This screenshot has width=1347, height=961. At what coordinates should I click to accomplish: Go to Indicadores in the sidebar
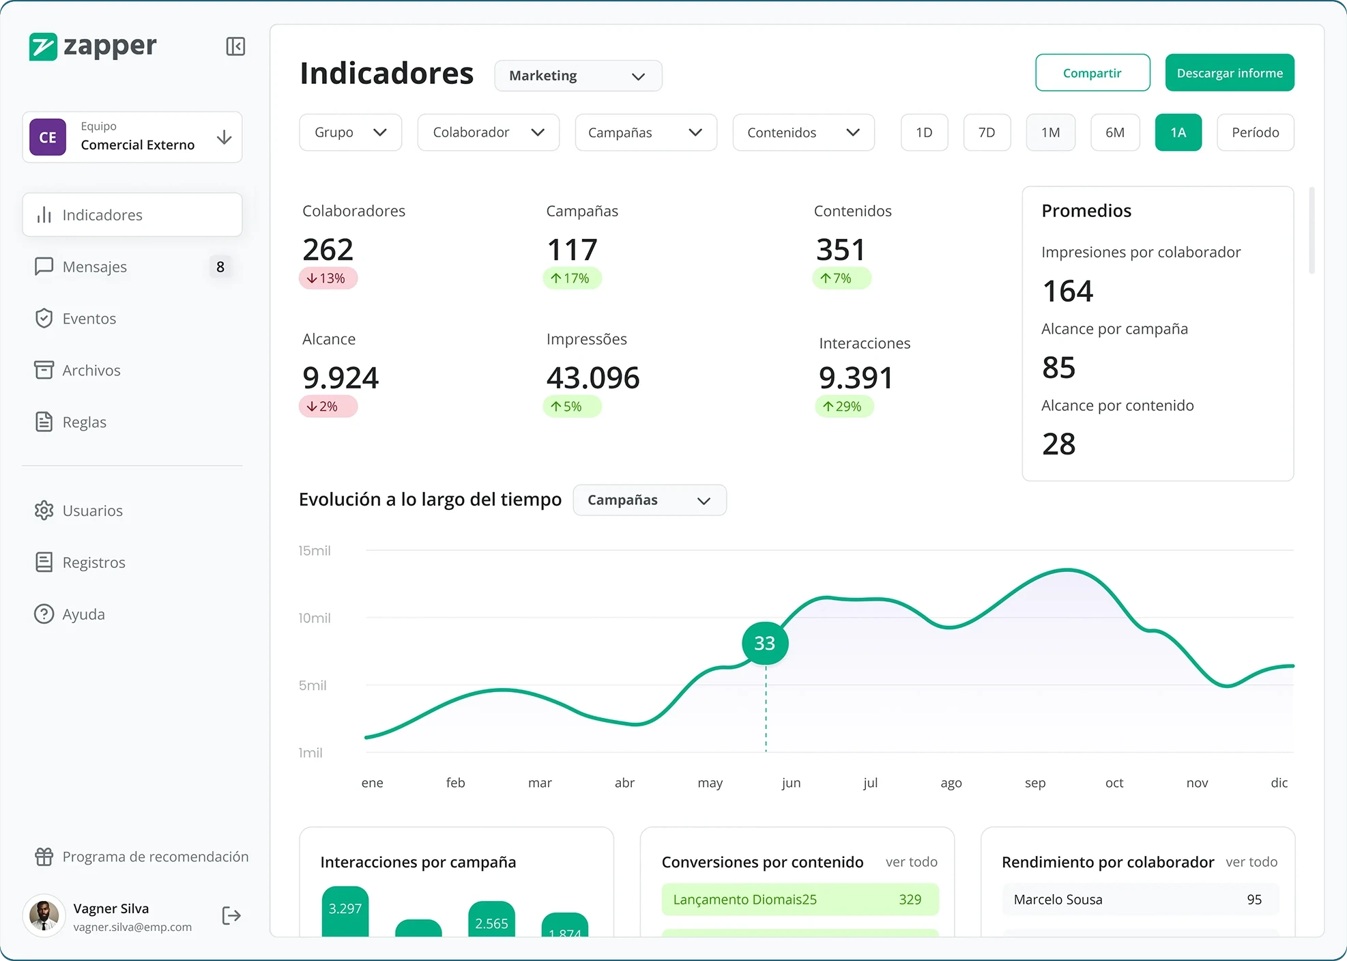pos(132,215)
